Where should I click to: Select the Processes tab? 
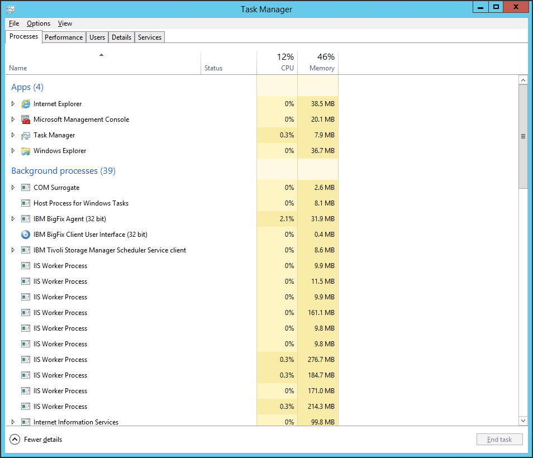(24, 36)
